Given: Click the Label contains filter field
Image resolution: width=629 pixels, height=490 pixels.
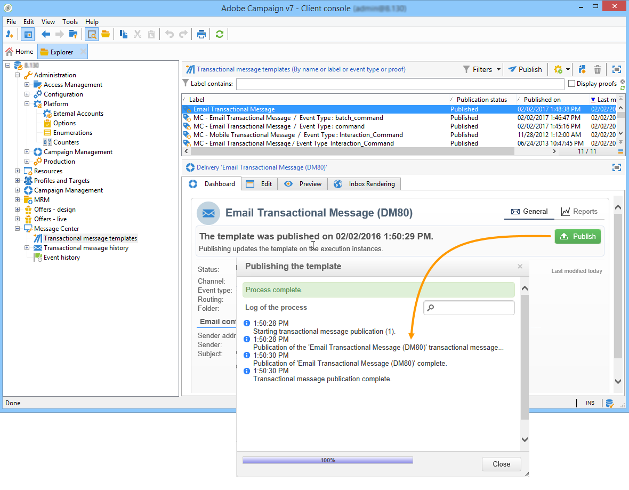Looking at the screenshot, I should 400,84.
